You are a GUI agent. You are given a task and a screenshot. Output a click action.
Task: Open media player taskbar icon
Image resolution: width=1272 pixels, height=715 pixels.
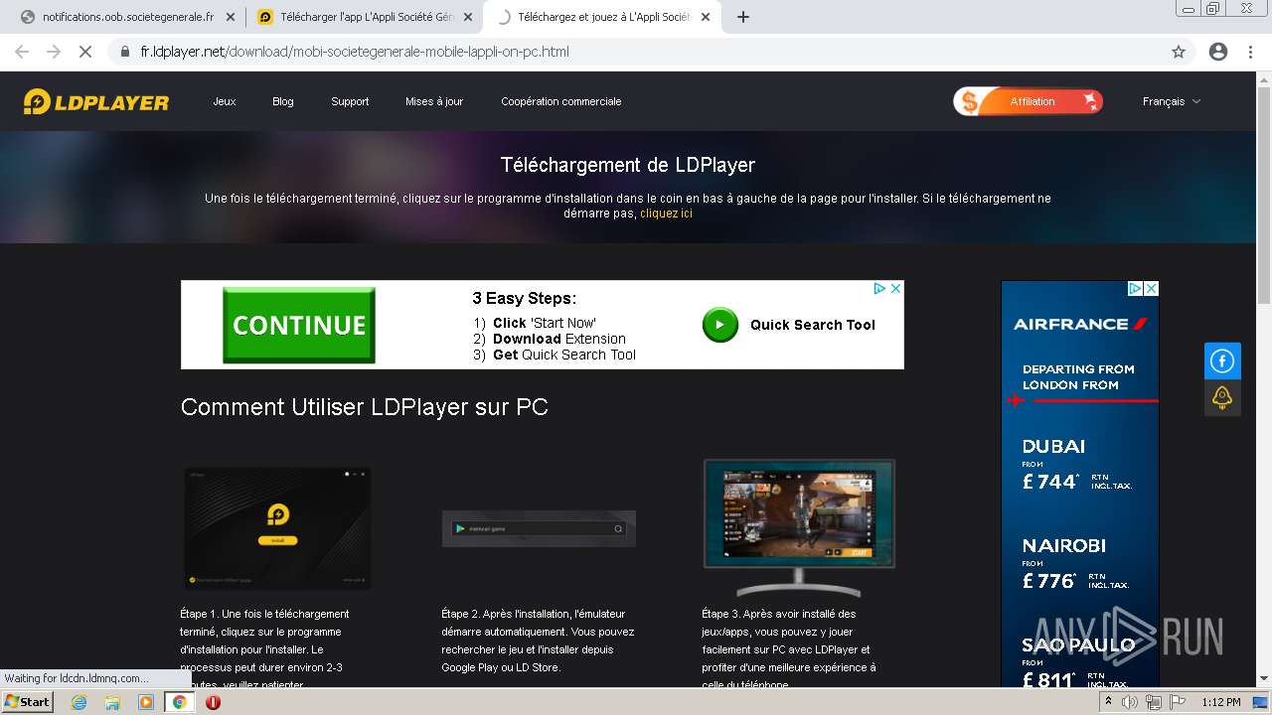[145, 702]
